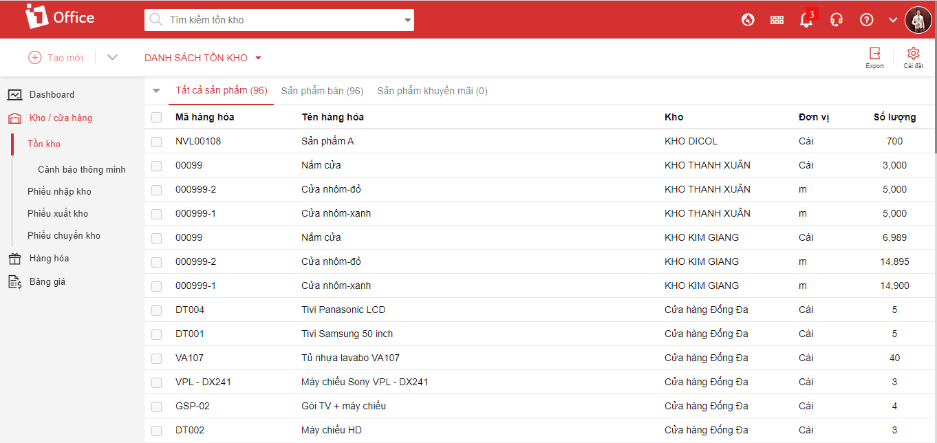Click the apps grid icon
The image size is (937, 443).
[777, 20]
